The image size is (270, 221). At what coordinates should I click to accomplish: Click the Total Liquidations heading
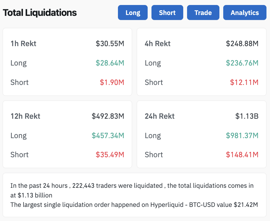[x=39, y=13]
